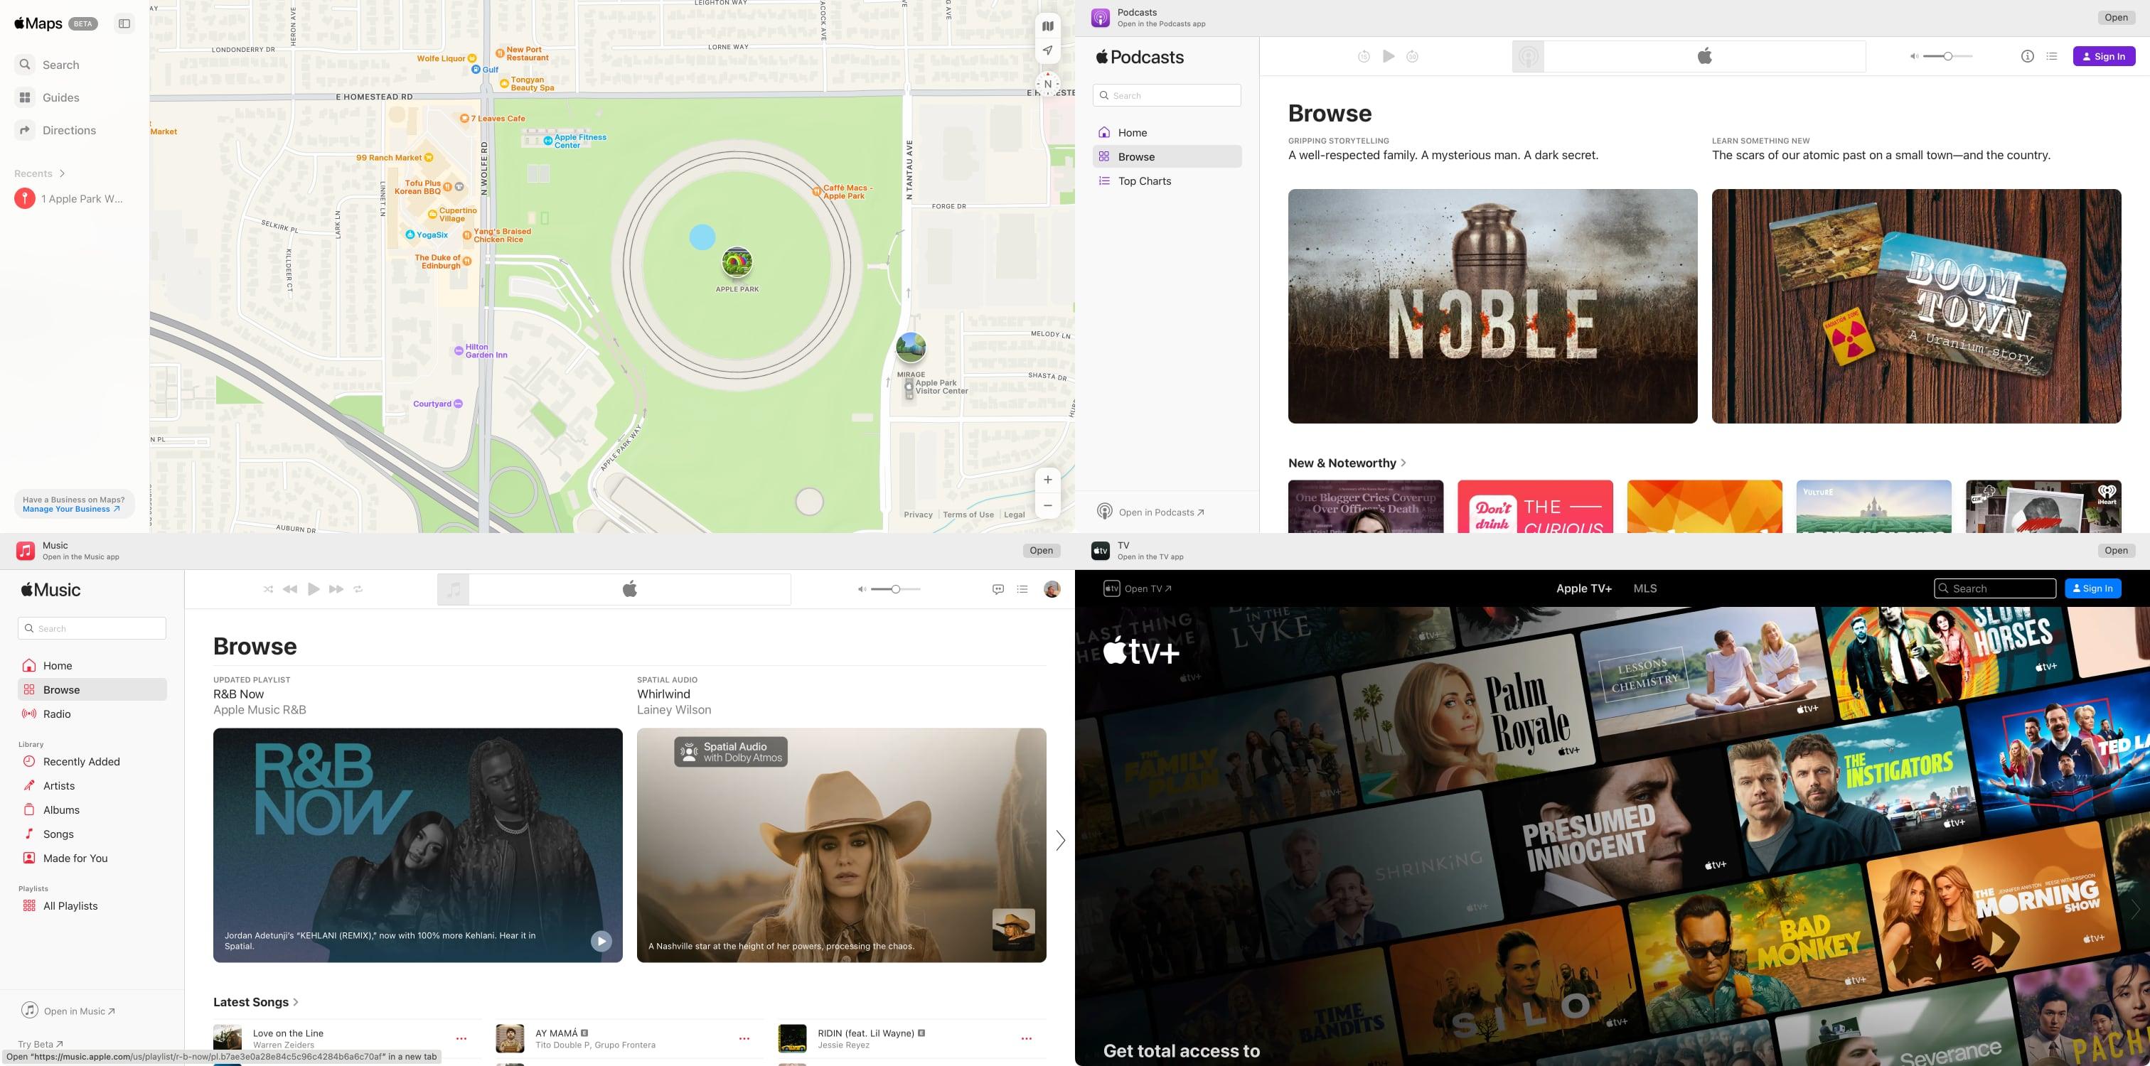Click Open in Music link
Image resolution: width=2150 pixels, height=1066 pixels.
(68, 1011)
